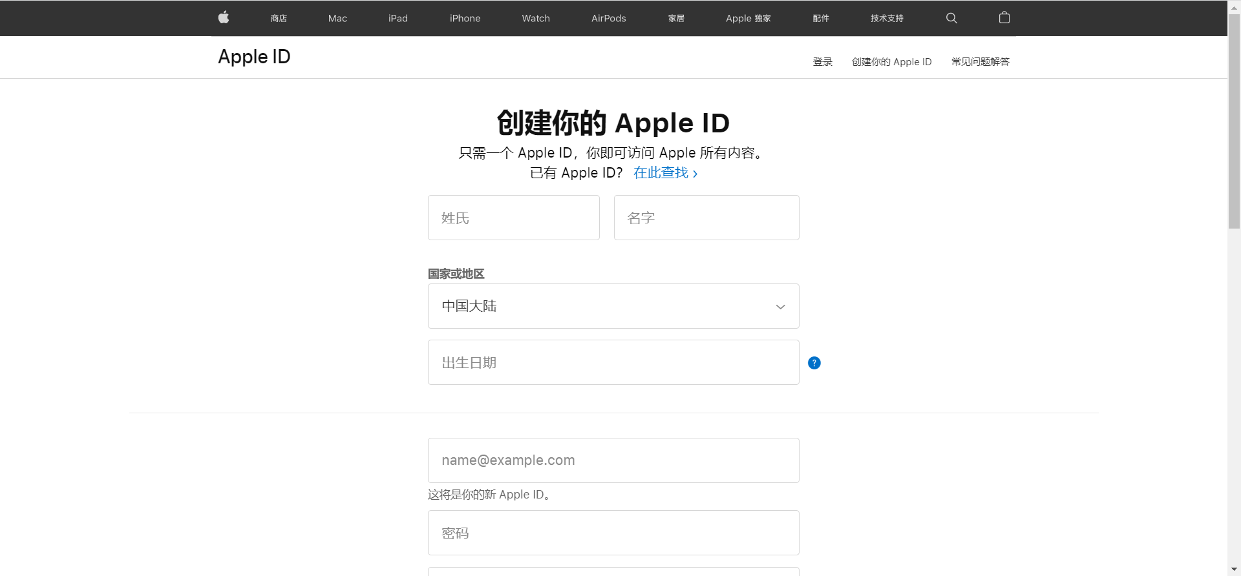Open the Mac menu item
This screenshot has width=1241, height=576.
coord(337,18)
